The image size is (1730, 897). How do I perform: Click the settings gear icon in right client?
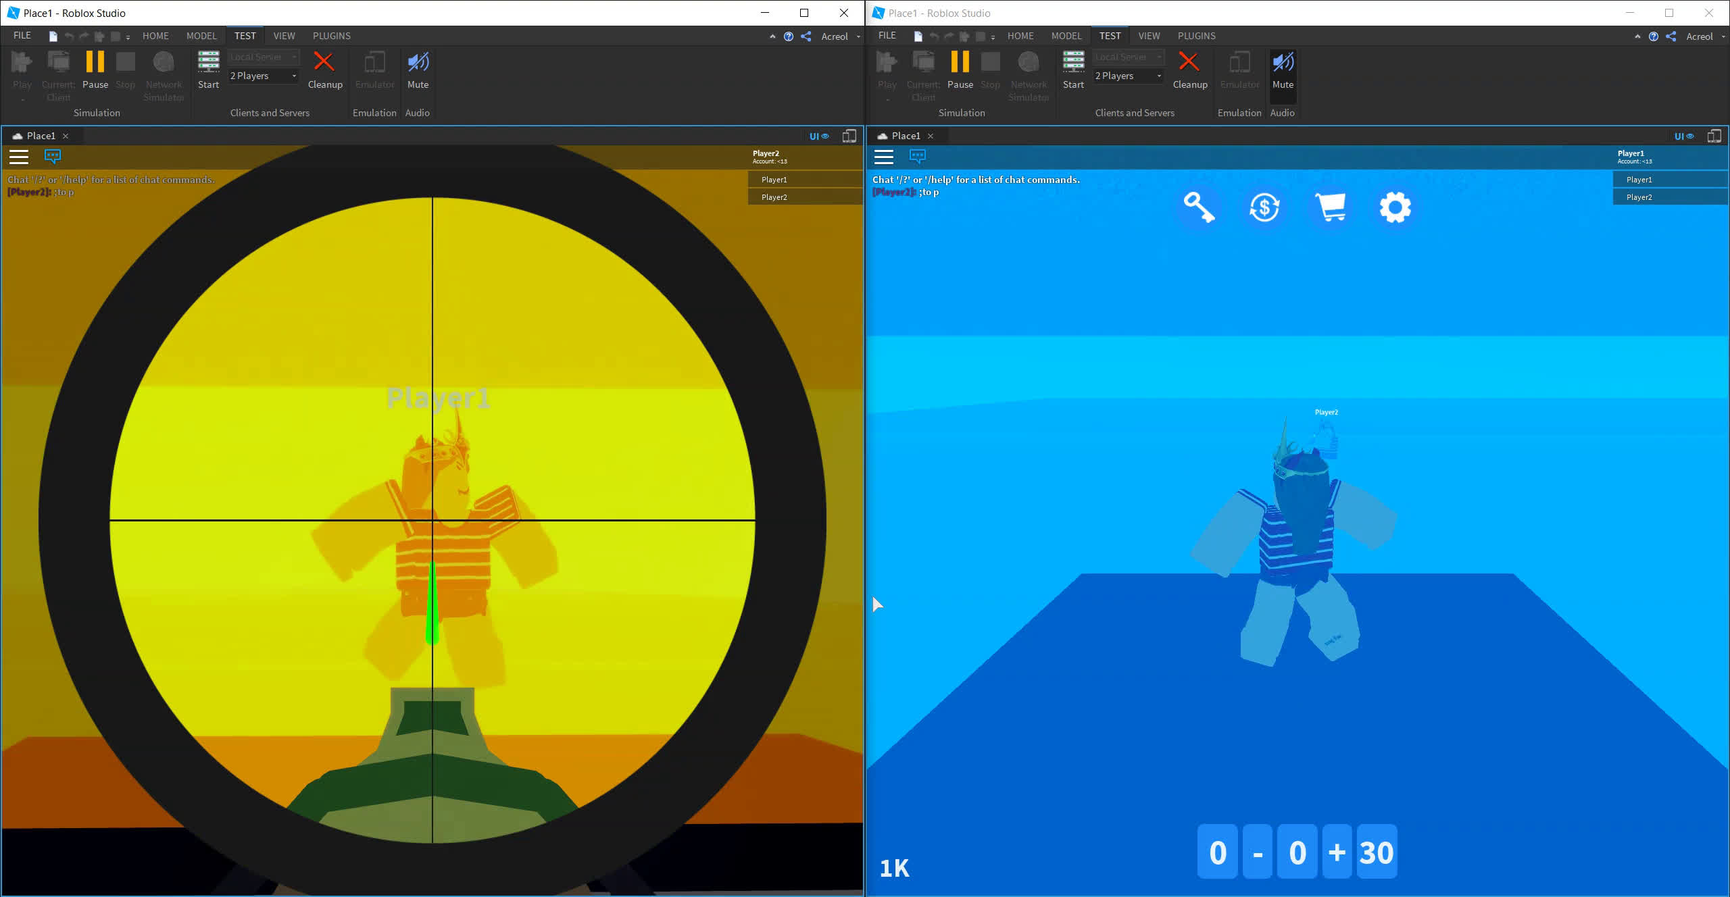click(x=1395, y=207)
